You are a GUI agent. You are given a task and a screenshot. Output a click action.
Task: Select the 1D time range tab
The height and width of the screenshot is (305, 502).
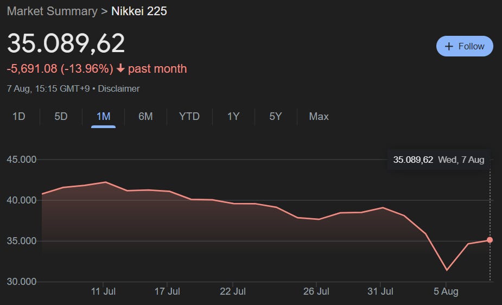pos(18,116)
